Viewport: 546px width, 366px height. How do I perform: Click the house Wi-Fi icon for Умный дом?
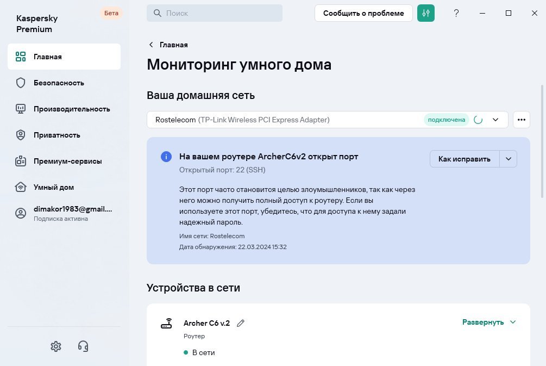coord(21,187)
